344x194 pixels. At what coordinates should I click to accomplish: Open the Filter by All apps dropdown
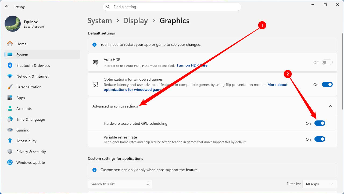click(320, 184)
